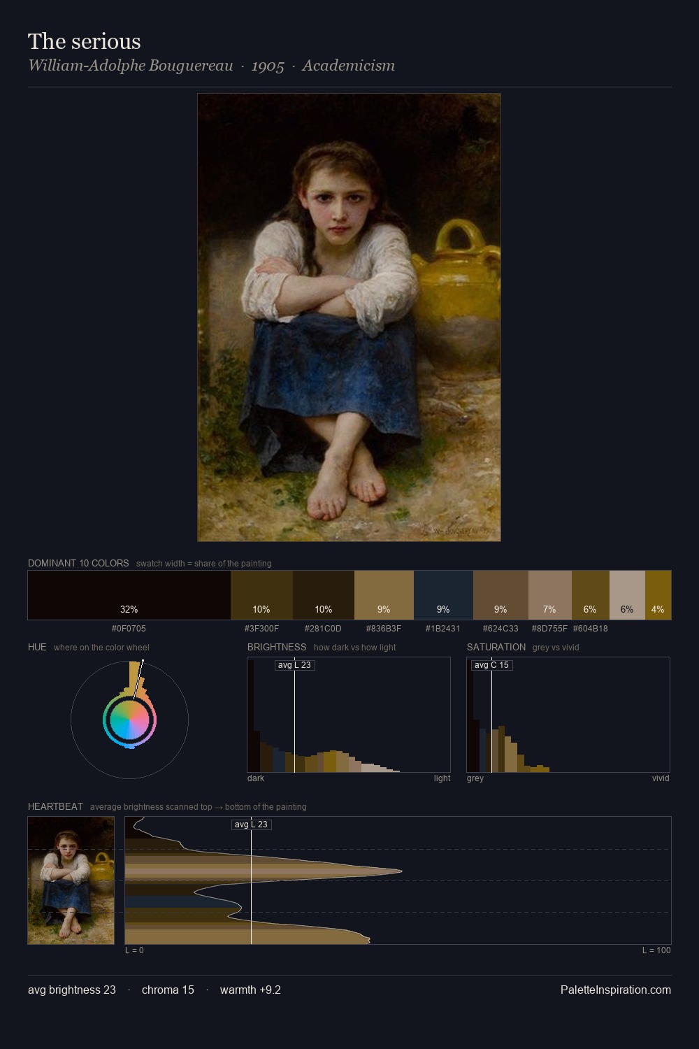
Task: Click the title 'The serious'
Action: [x=85, y=41]
